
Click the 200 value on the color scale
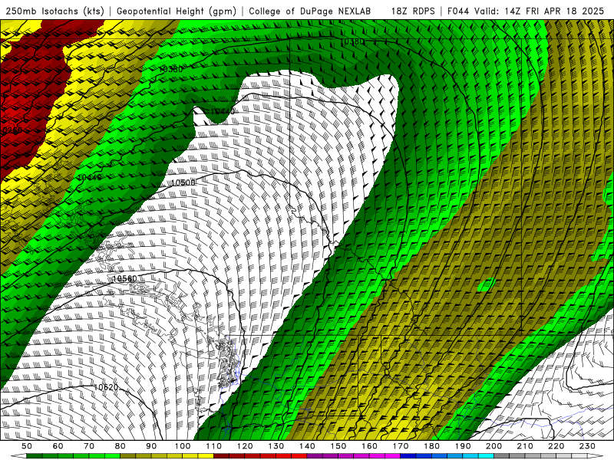click(494, 446)
